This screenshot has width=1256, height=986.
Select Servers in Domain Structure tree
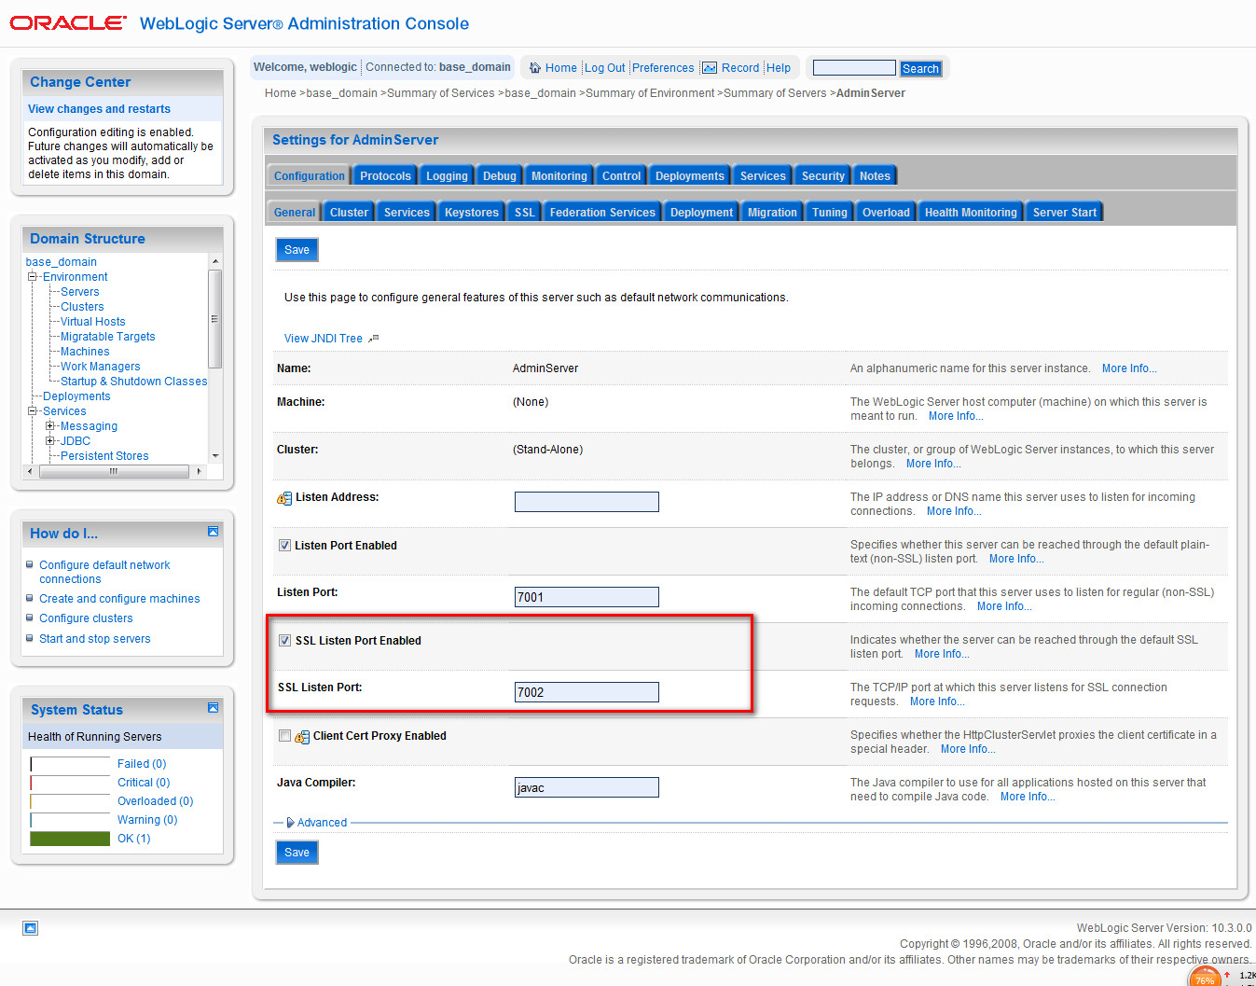pyautogui.click(x=79, y=292)
